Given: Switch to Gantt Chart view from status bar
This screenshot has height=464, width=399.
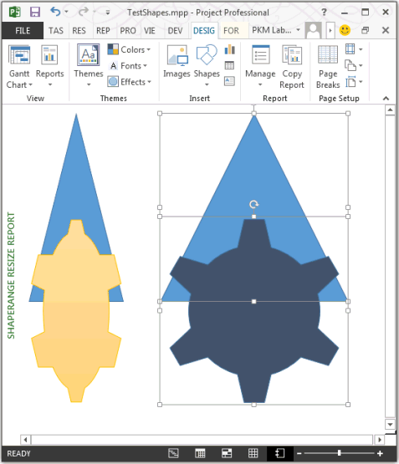Looking at the screenshot, I should coord(173,453).
